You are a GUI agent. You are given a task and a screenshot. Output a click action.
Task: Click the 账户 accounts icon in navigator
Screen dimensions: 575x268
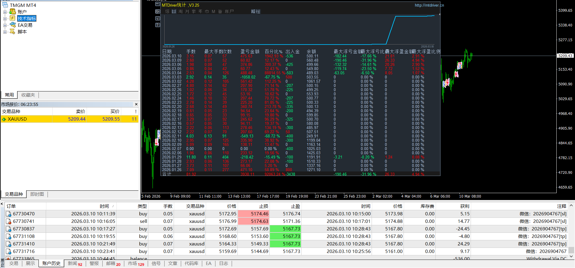[x=12, y=12]
